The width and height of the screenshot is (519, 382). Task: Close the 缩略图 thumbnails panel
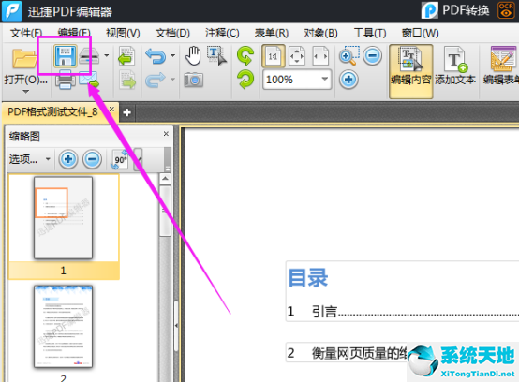pos(166,133)
